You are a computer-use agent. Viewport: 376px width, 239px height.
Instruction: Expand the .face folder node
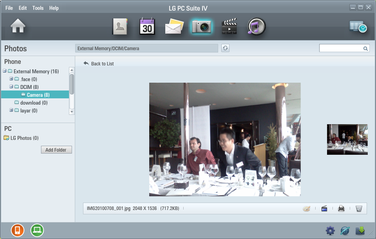click(x=11, y=79)
